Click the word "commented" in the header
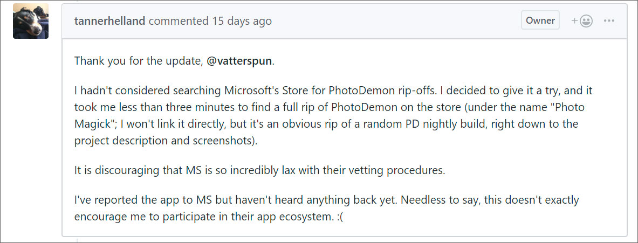The width and height of the screenshot is (638, 243). click(179, 21)
